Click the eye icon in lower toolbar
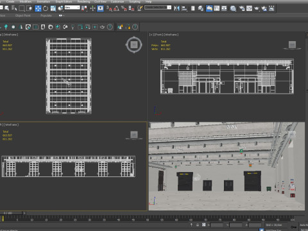 click(x=103, y=27)
